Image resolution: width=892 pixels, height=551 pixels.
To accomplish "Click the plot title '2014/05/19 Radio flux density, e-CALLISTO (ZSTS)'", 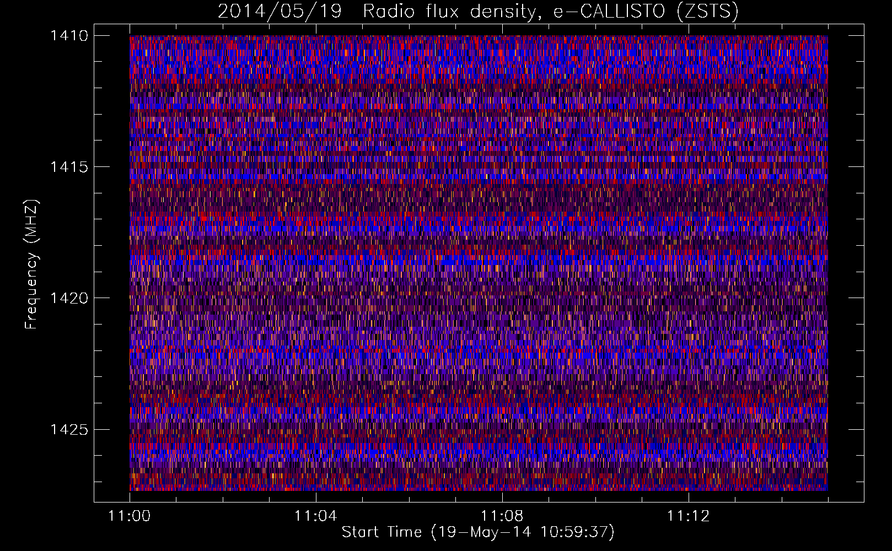I will point(478,11).
